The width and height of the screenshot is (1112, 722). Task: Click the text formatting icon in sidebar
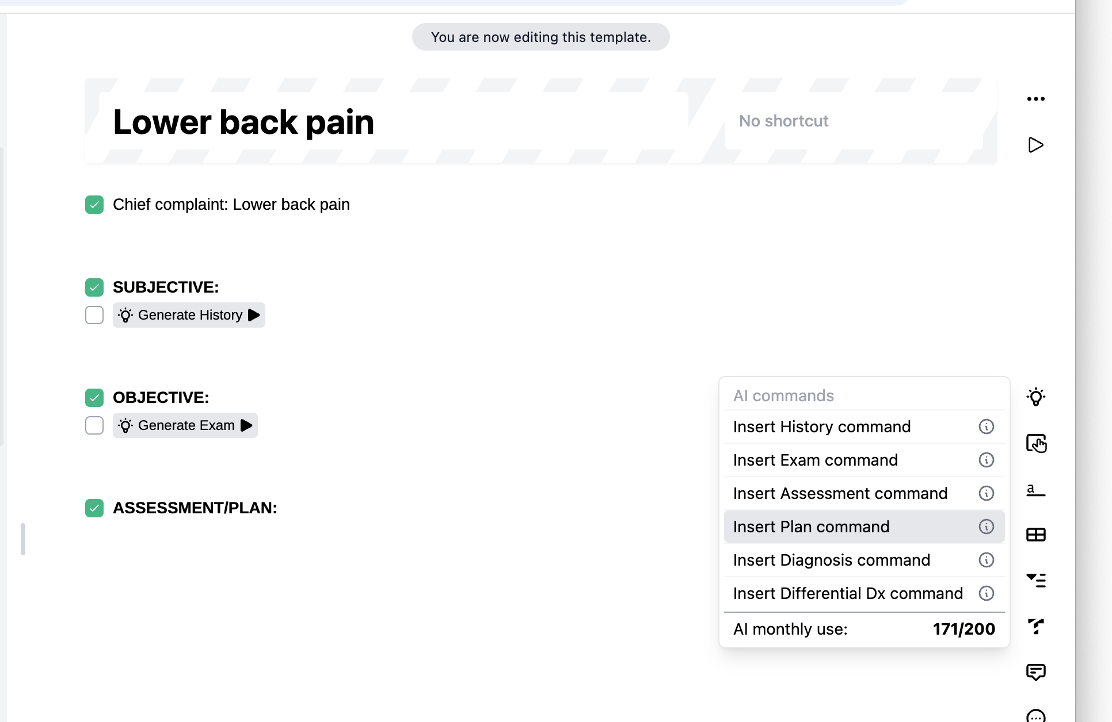(x=1037, y=489)
